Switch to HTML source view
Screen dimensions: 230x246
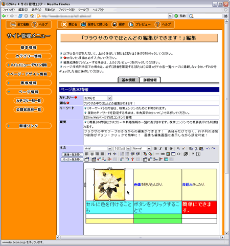[178, 154]
